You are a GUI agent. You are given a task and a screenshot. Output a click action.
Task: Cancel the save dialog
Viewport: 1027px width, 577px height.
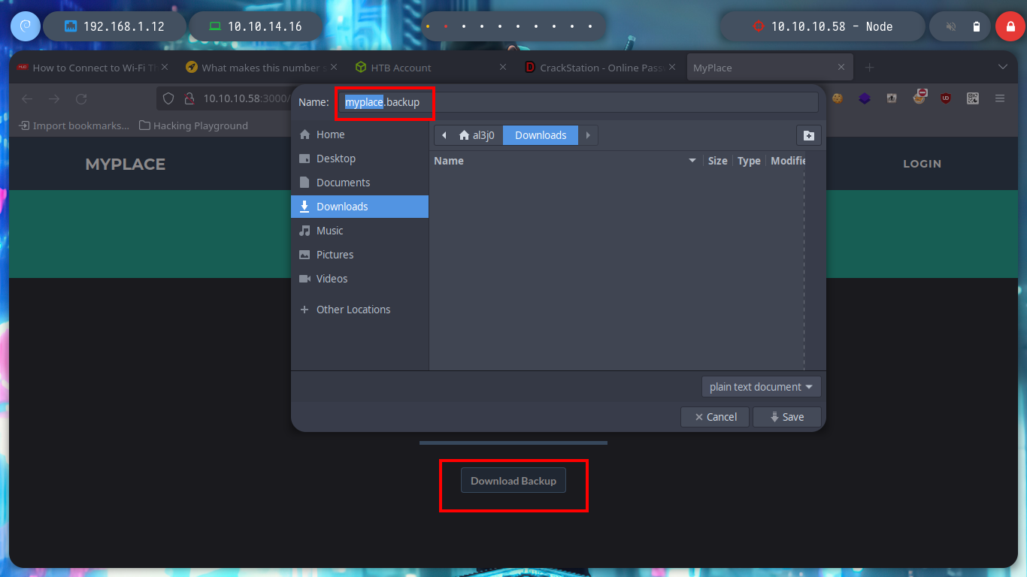715,417
